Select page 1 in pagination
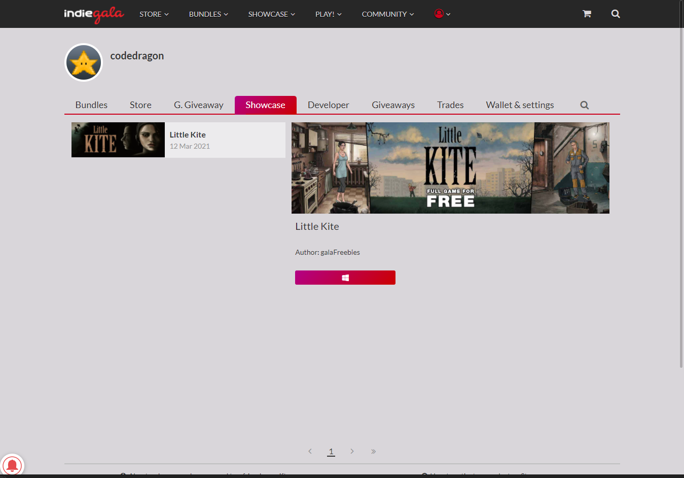 tap(331, 451)
